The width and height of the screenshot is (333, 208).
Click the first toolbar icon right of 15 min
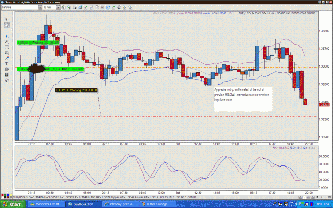tap(63, 7)
